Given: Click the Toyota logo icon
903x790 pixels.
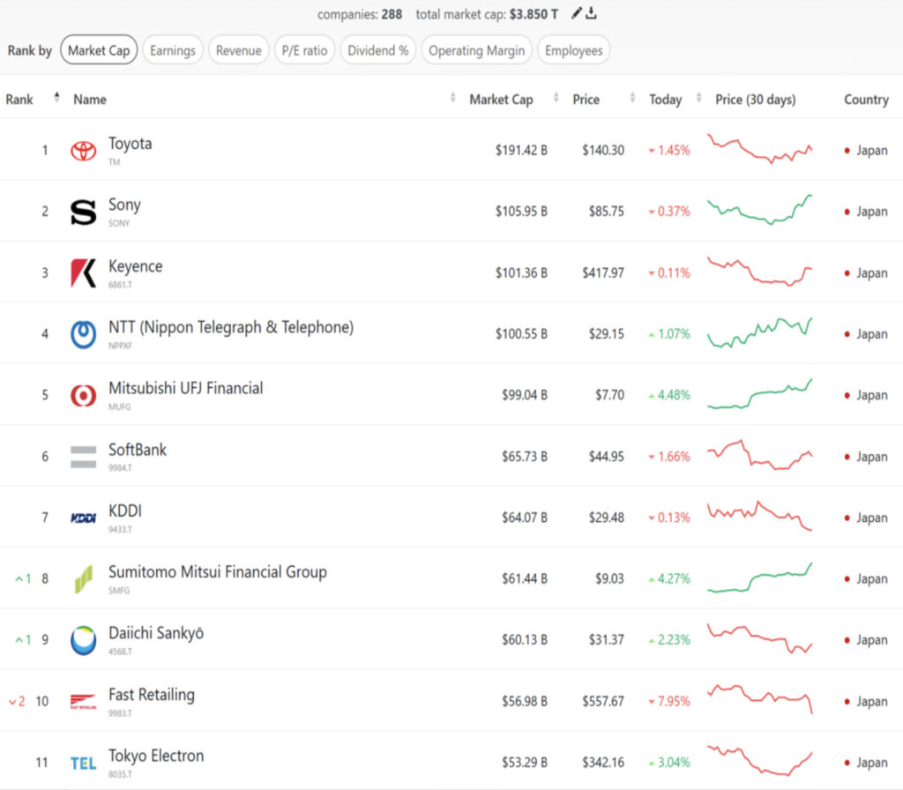Looking at the screenshot, I should [x=84, y=151].
